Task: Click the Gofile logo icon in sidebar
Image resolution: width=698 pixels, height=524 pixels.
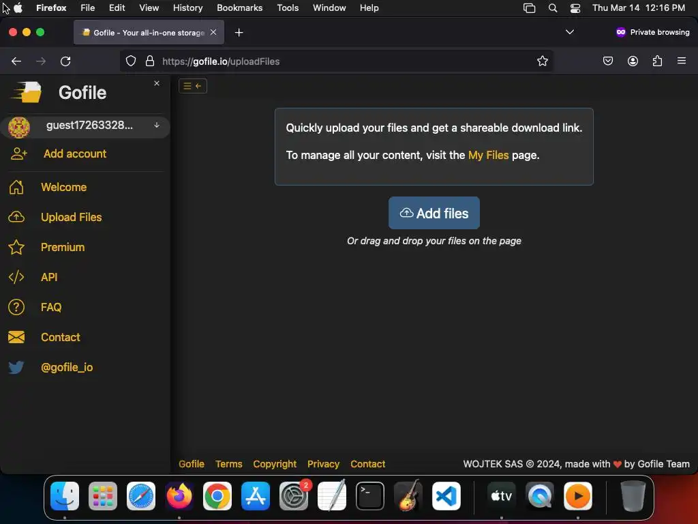Action: (27, 92)
